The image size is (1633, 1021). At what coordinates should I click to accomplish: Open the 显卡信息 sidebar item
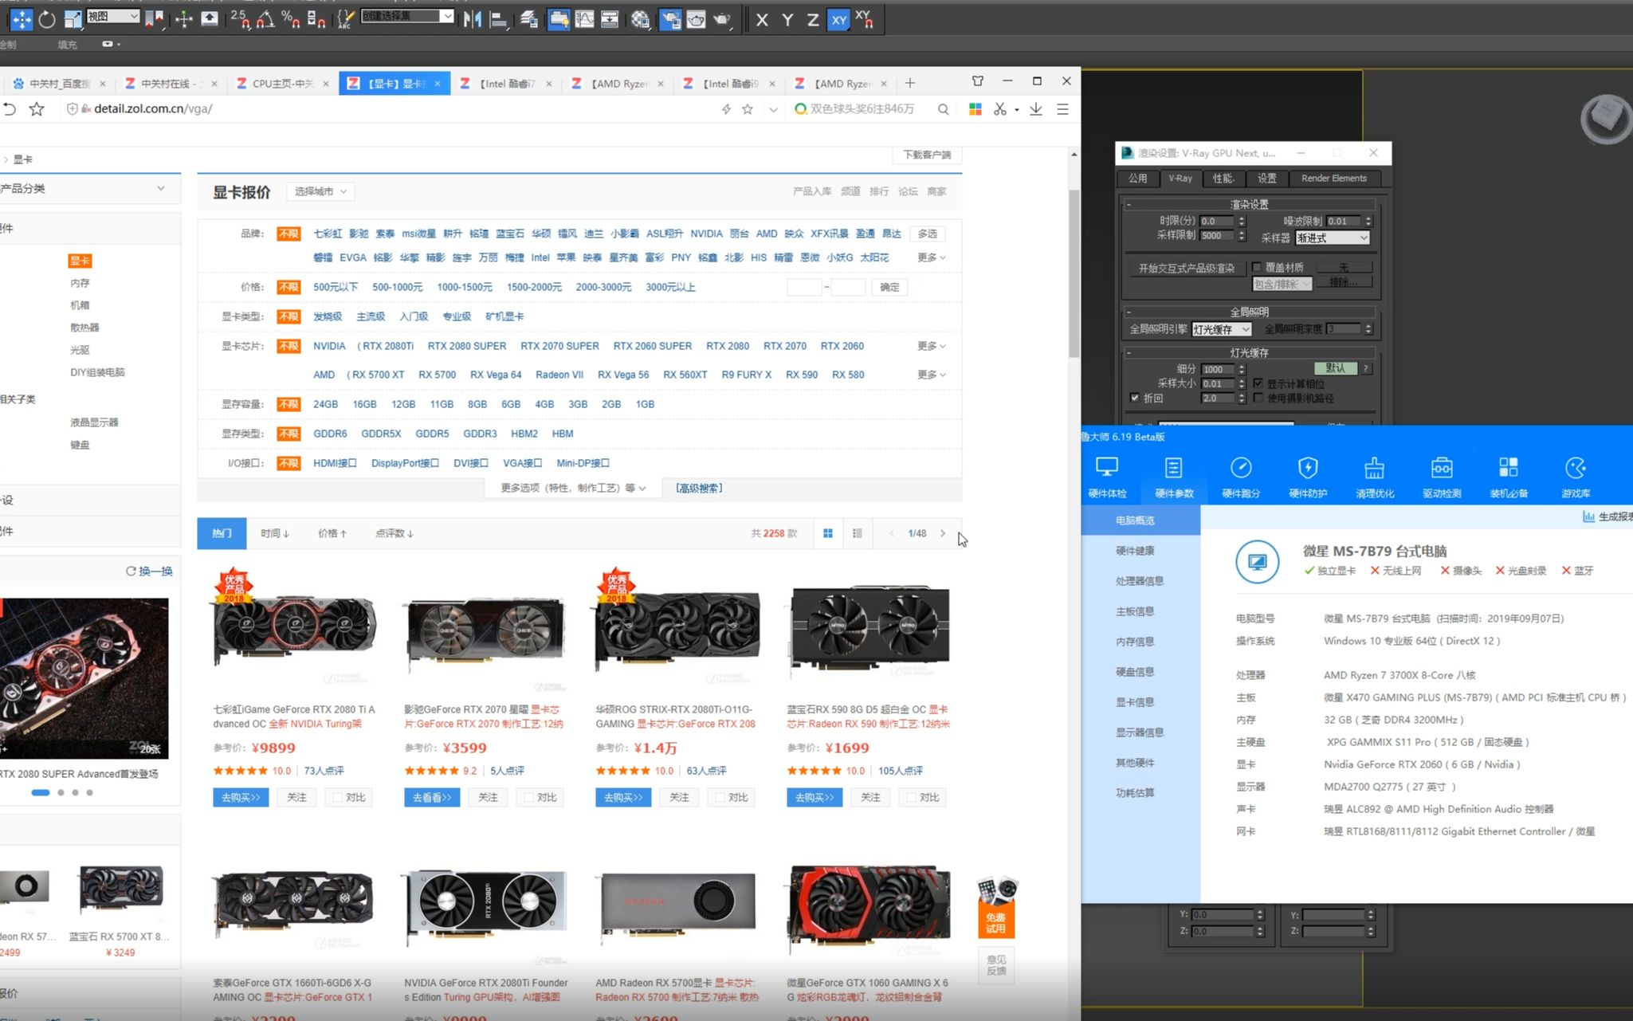[x=1135, y=702]
